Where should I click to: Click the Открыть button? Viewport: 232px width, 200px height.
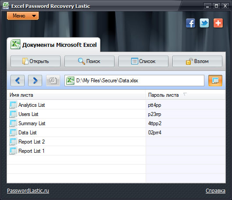pyautogui.click(x=36, y=61)
